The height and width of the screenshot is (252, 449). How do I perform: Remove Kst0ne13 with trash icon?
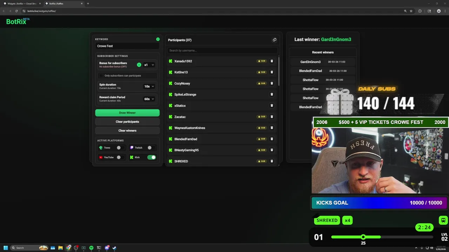tap(272, 72)
